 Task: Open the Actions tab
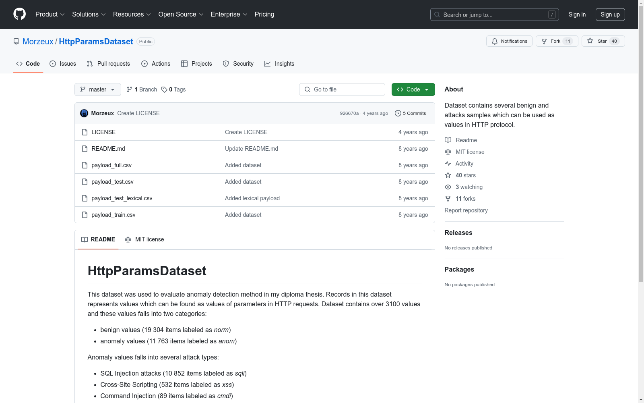pyautogui.click(x=156, y=64)
